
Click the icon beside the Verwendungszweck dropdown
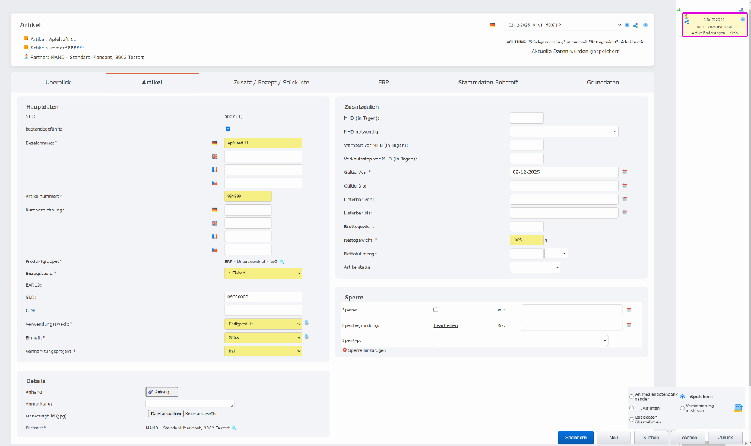[307, 324]
